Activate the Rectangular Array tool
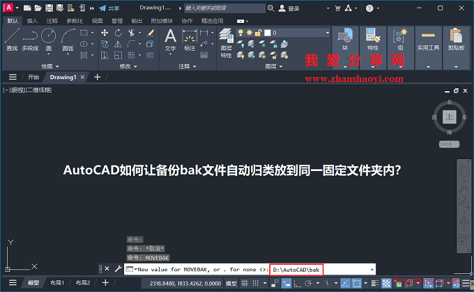This screenshot has height=292, width=474. click(x=131, y=55)
